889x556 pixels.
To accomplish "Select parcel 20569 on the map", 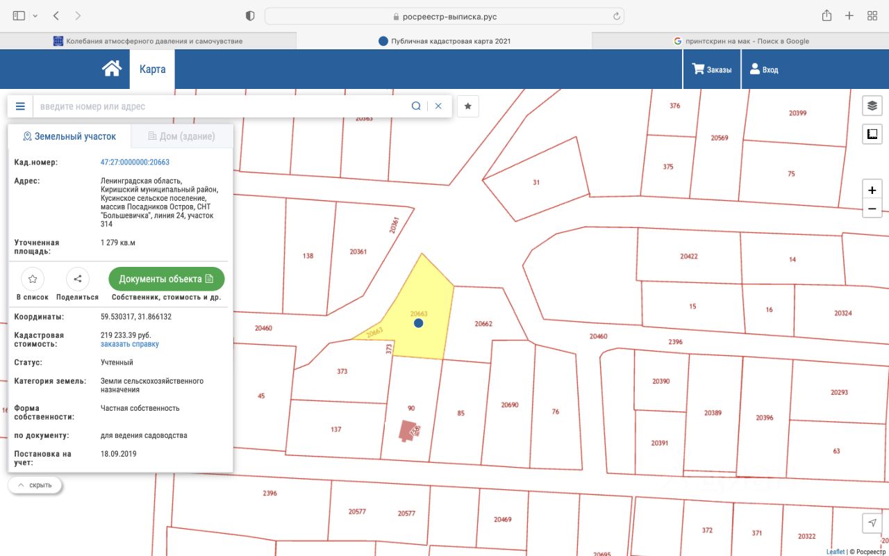I will click(720, 138).
